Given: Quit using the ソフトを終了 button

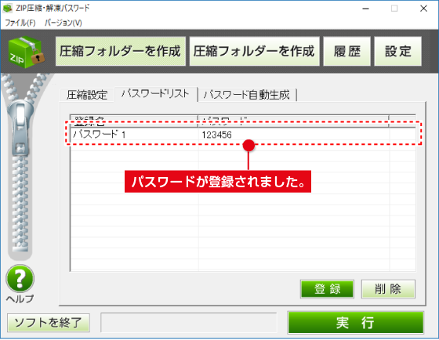Looking at the screenshot, I should click(49, 323).
